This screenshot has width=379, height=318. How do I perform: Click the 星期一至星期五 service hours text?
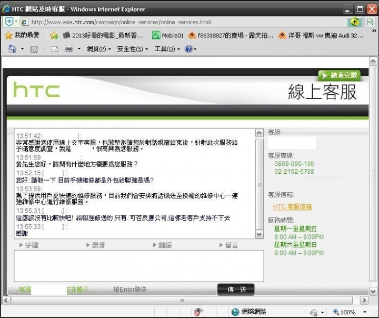click(295, 228)
